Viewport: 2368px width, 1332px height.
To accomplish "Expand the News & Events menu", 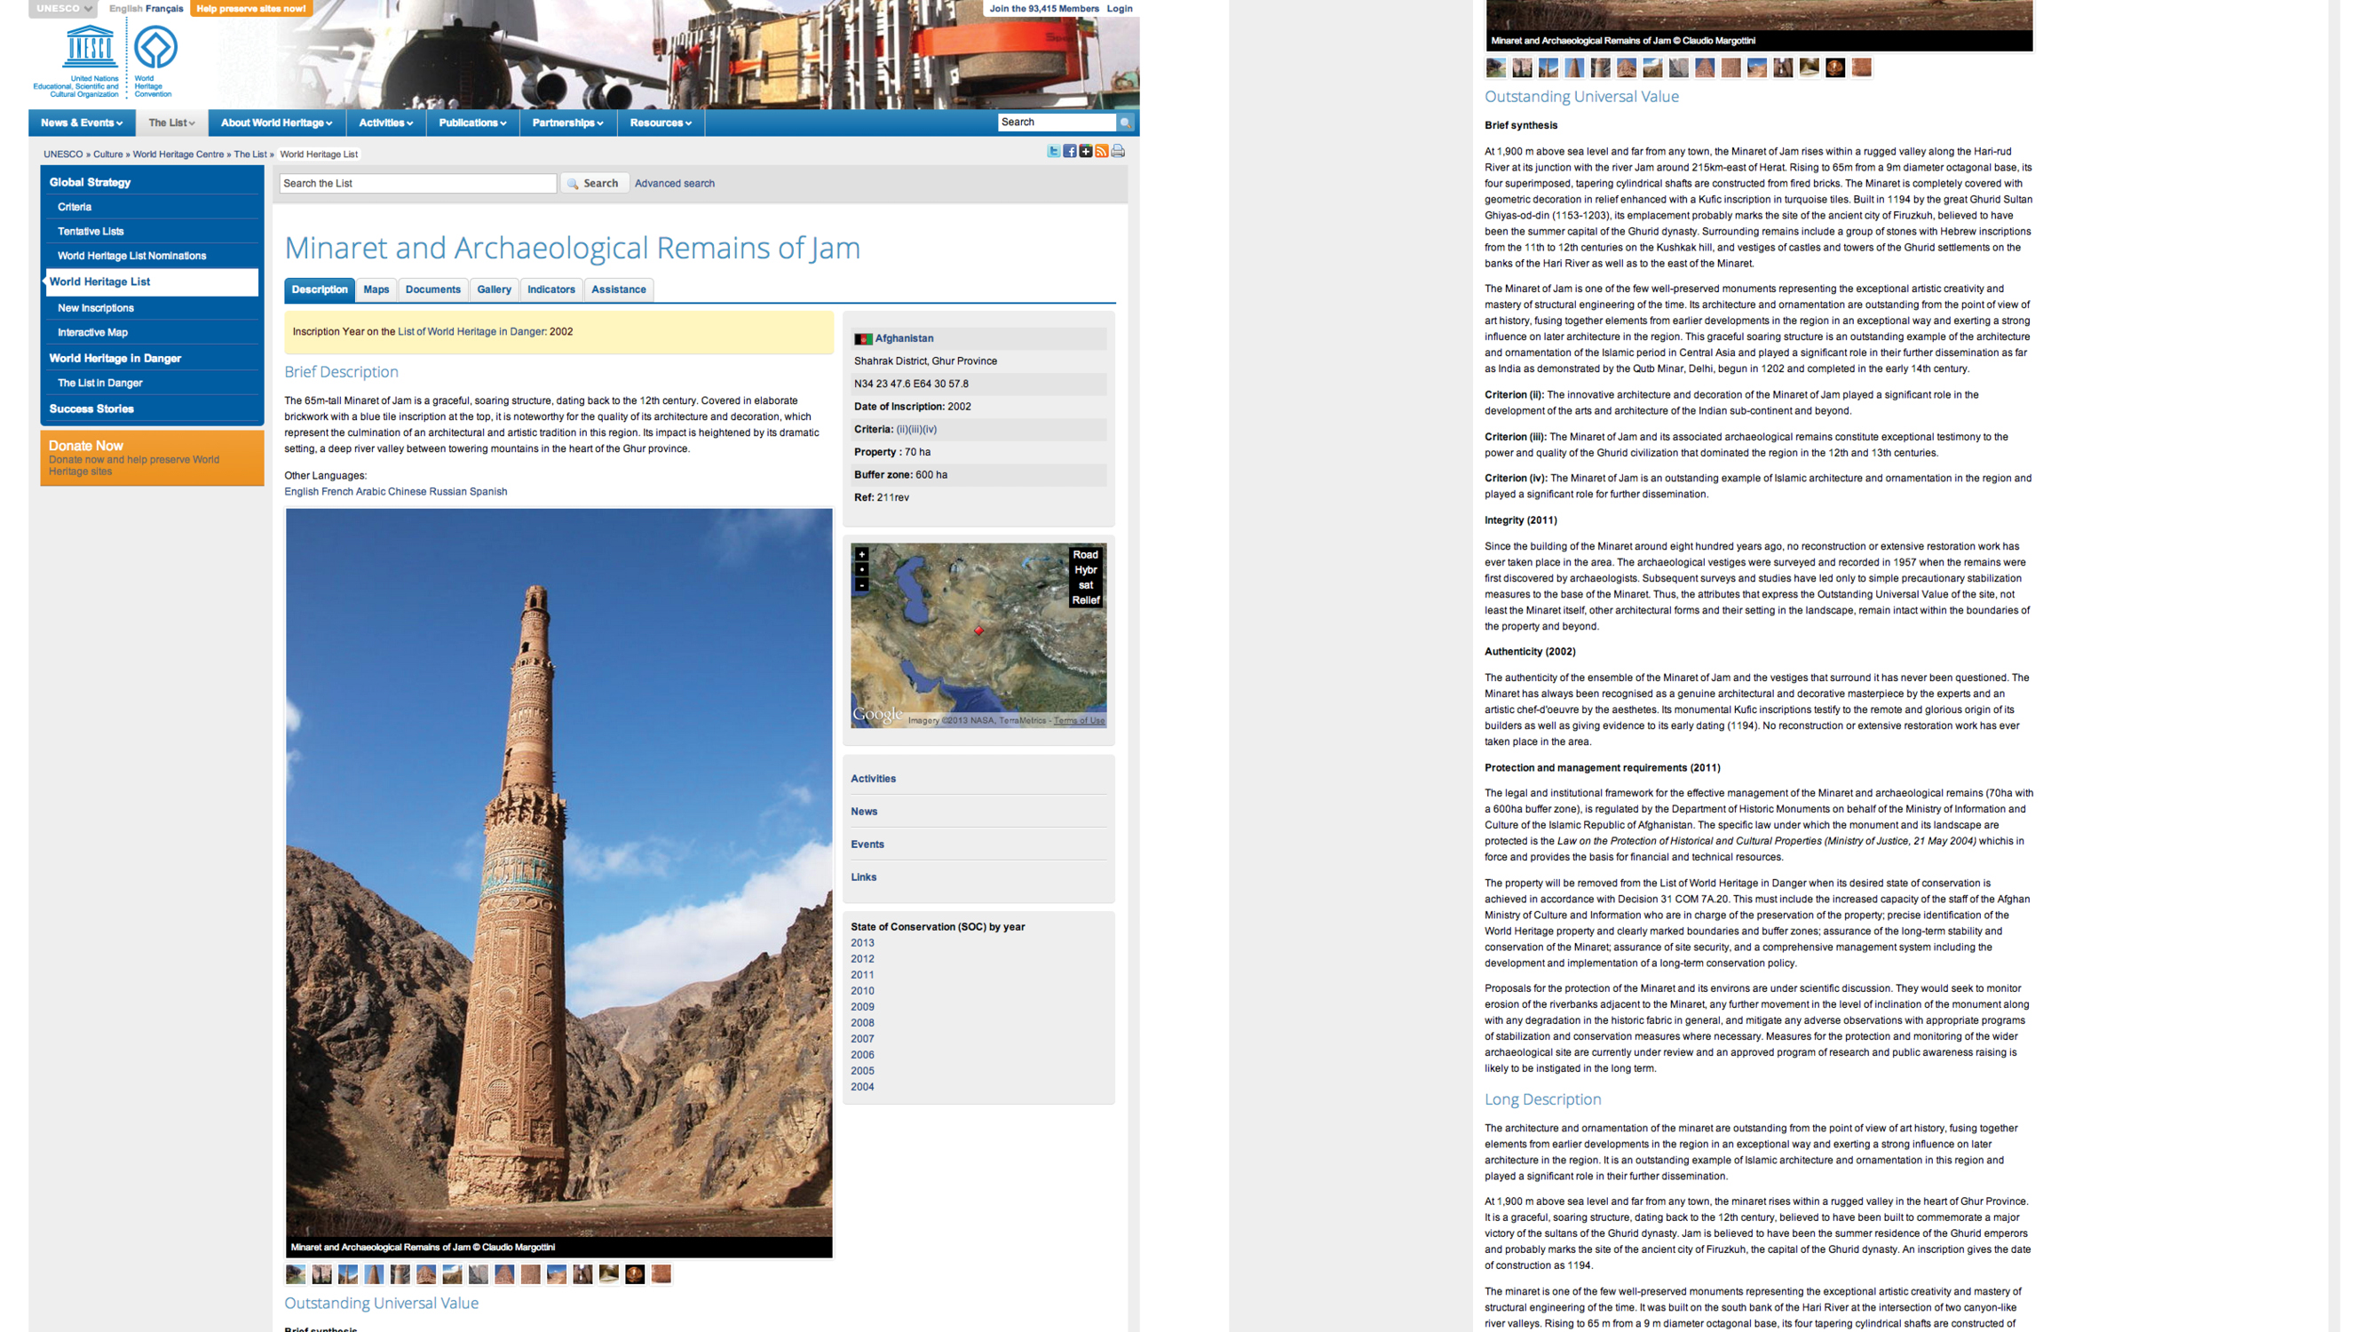I will (x=81, y=123).
